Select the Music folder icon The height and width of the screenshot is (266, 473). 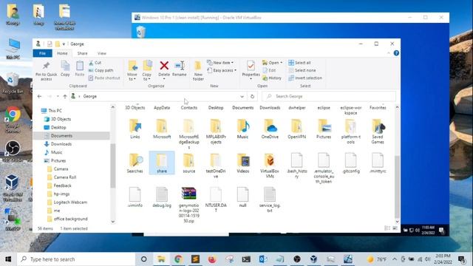[243, 126]
